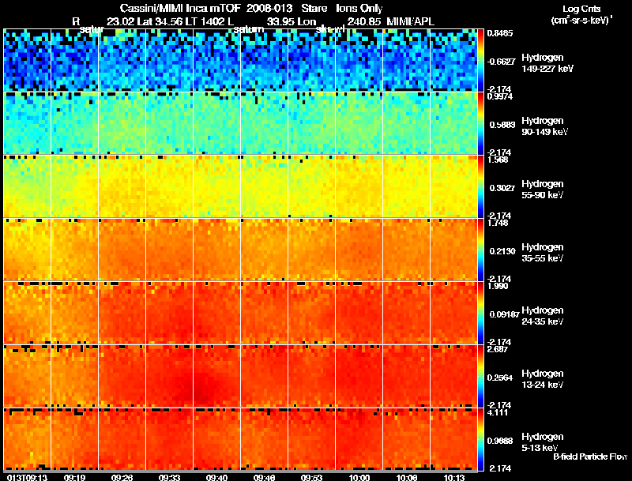Select the plot title 'Cassini/MIMI Inca mTOF'
This screenshot has width=632, height=481.
click(x=180, y=9)
